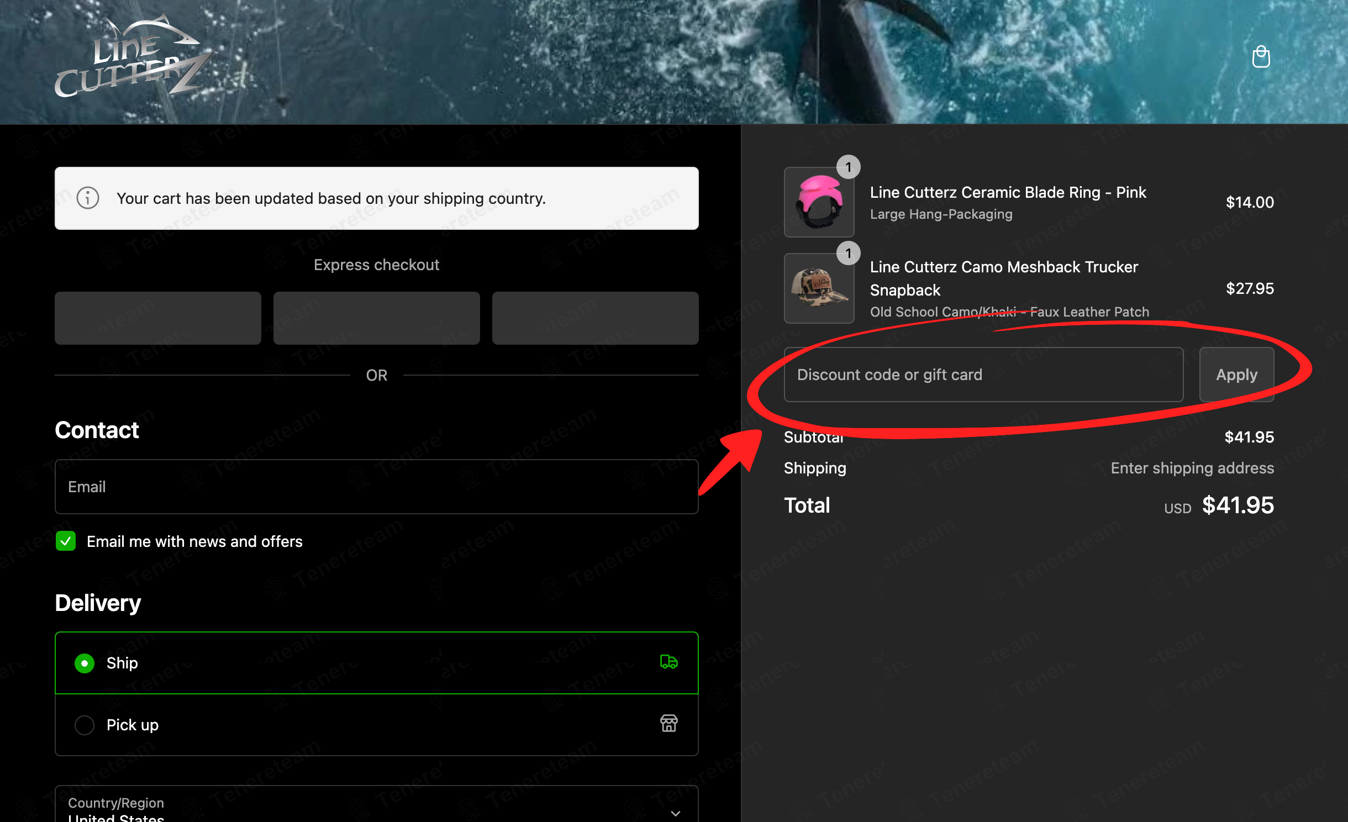Select the Pick up radio button
The width and height of the screenshot is (1348, 822).
click(x=85, y=725)
